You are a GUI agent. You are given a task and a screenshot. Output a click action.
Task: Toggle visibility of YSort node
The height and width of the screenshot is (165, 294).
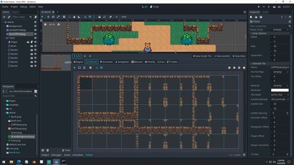coord(35,38)
